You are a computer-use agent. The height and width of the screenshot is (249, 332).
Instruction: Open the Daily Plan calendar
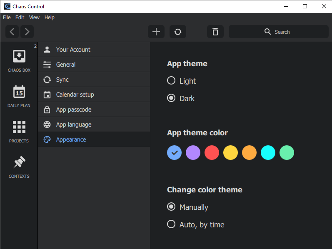[19, 96]
